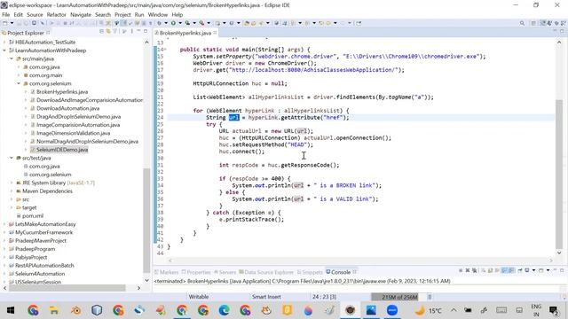The width and height of the screenshot is (568, 319).
Task: Expand the JRE System Library node
Action: coord(12,183)
